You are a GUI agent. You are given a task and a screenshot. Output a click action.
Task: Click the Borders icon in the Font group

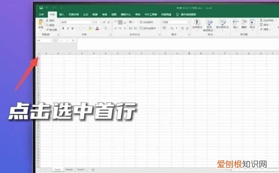click(x=80, y=28)
